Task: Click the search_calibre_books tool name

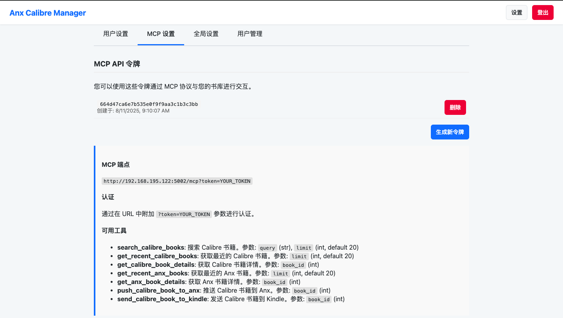Action: click(x=151, y=248)
